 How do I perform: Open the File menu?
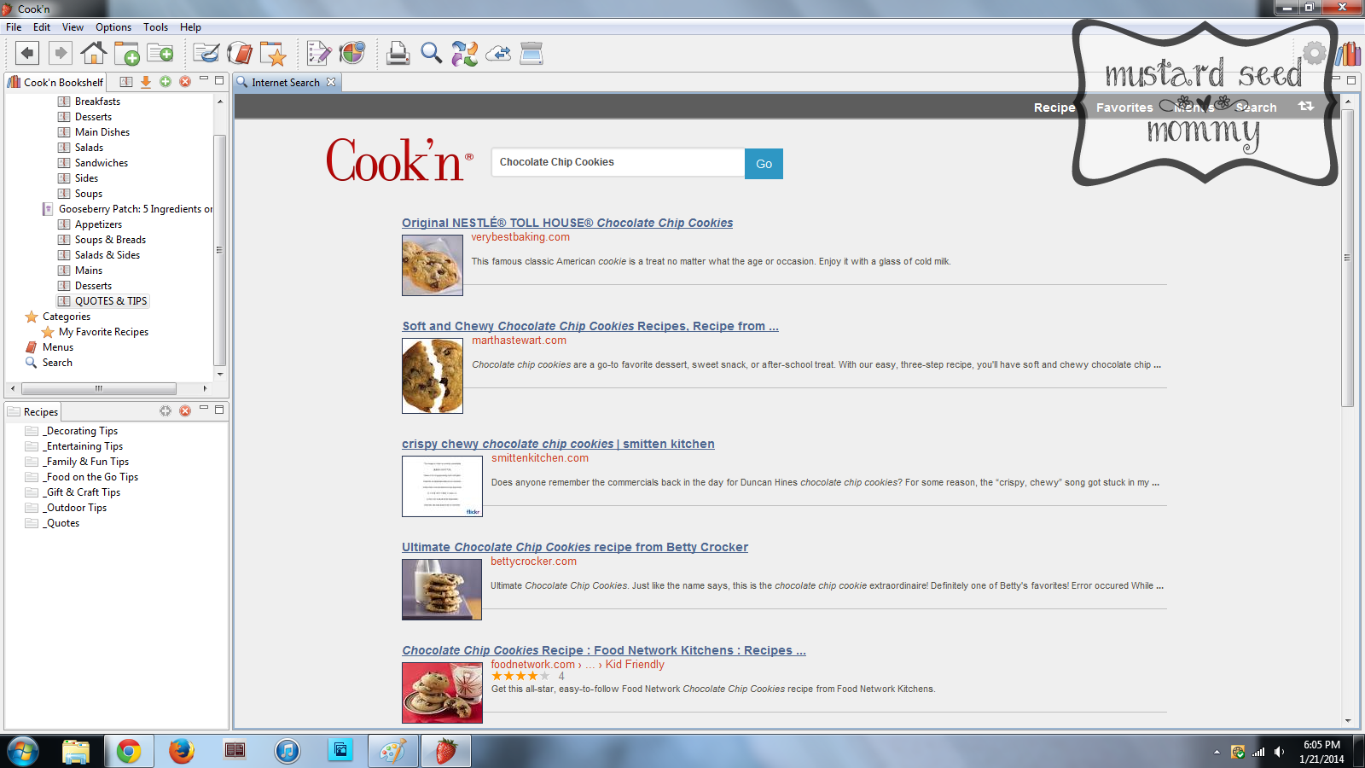point(14,27)
